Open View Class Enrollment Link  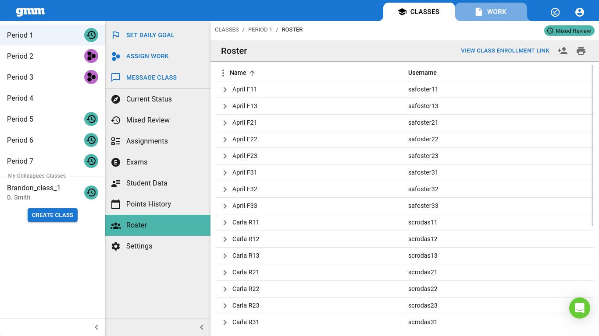[x=505, y=51]
